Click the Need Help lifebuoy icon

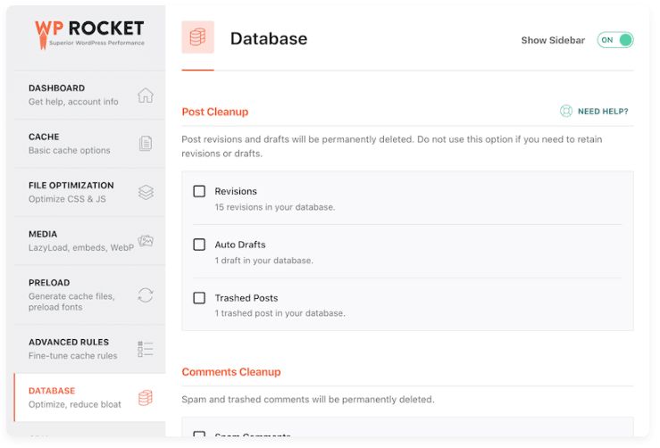click(566, 111)
